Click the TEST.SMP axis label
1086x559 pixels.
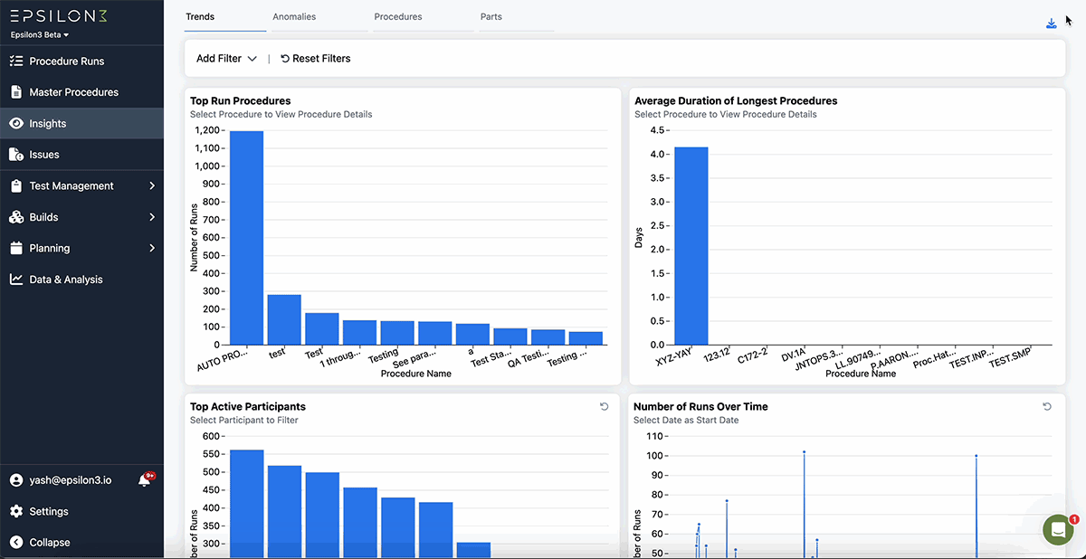click(1009, 358)
